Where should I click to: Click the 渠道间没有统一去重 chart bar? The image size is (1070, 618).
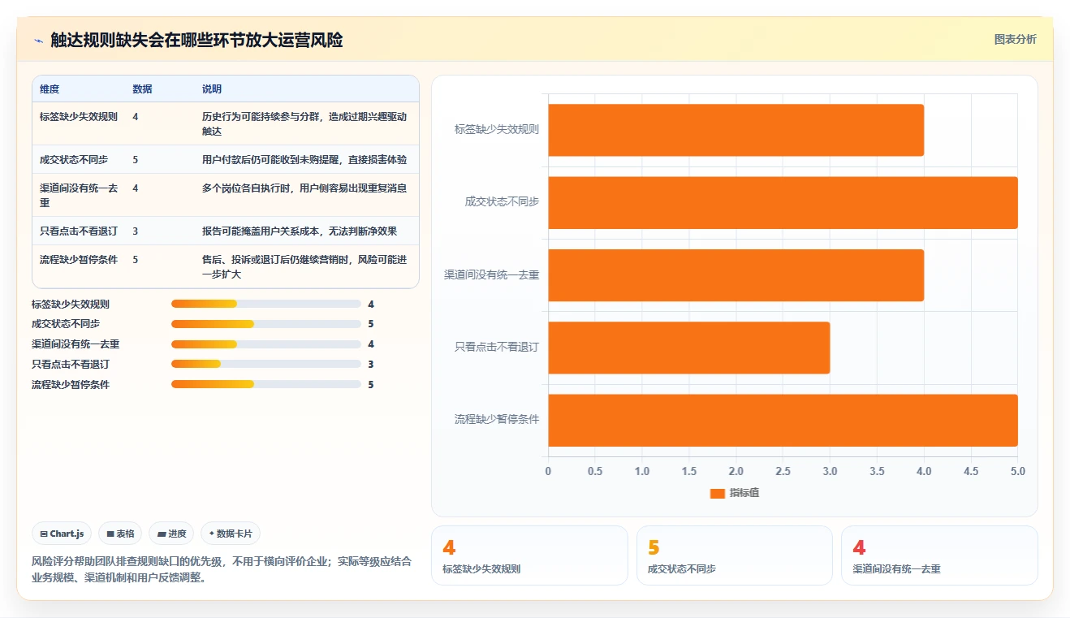[x=736, y=275]
